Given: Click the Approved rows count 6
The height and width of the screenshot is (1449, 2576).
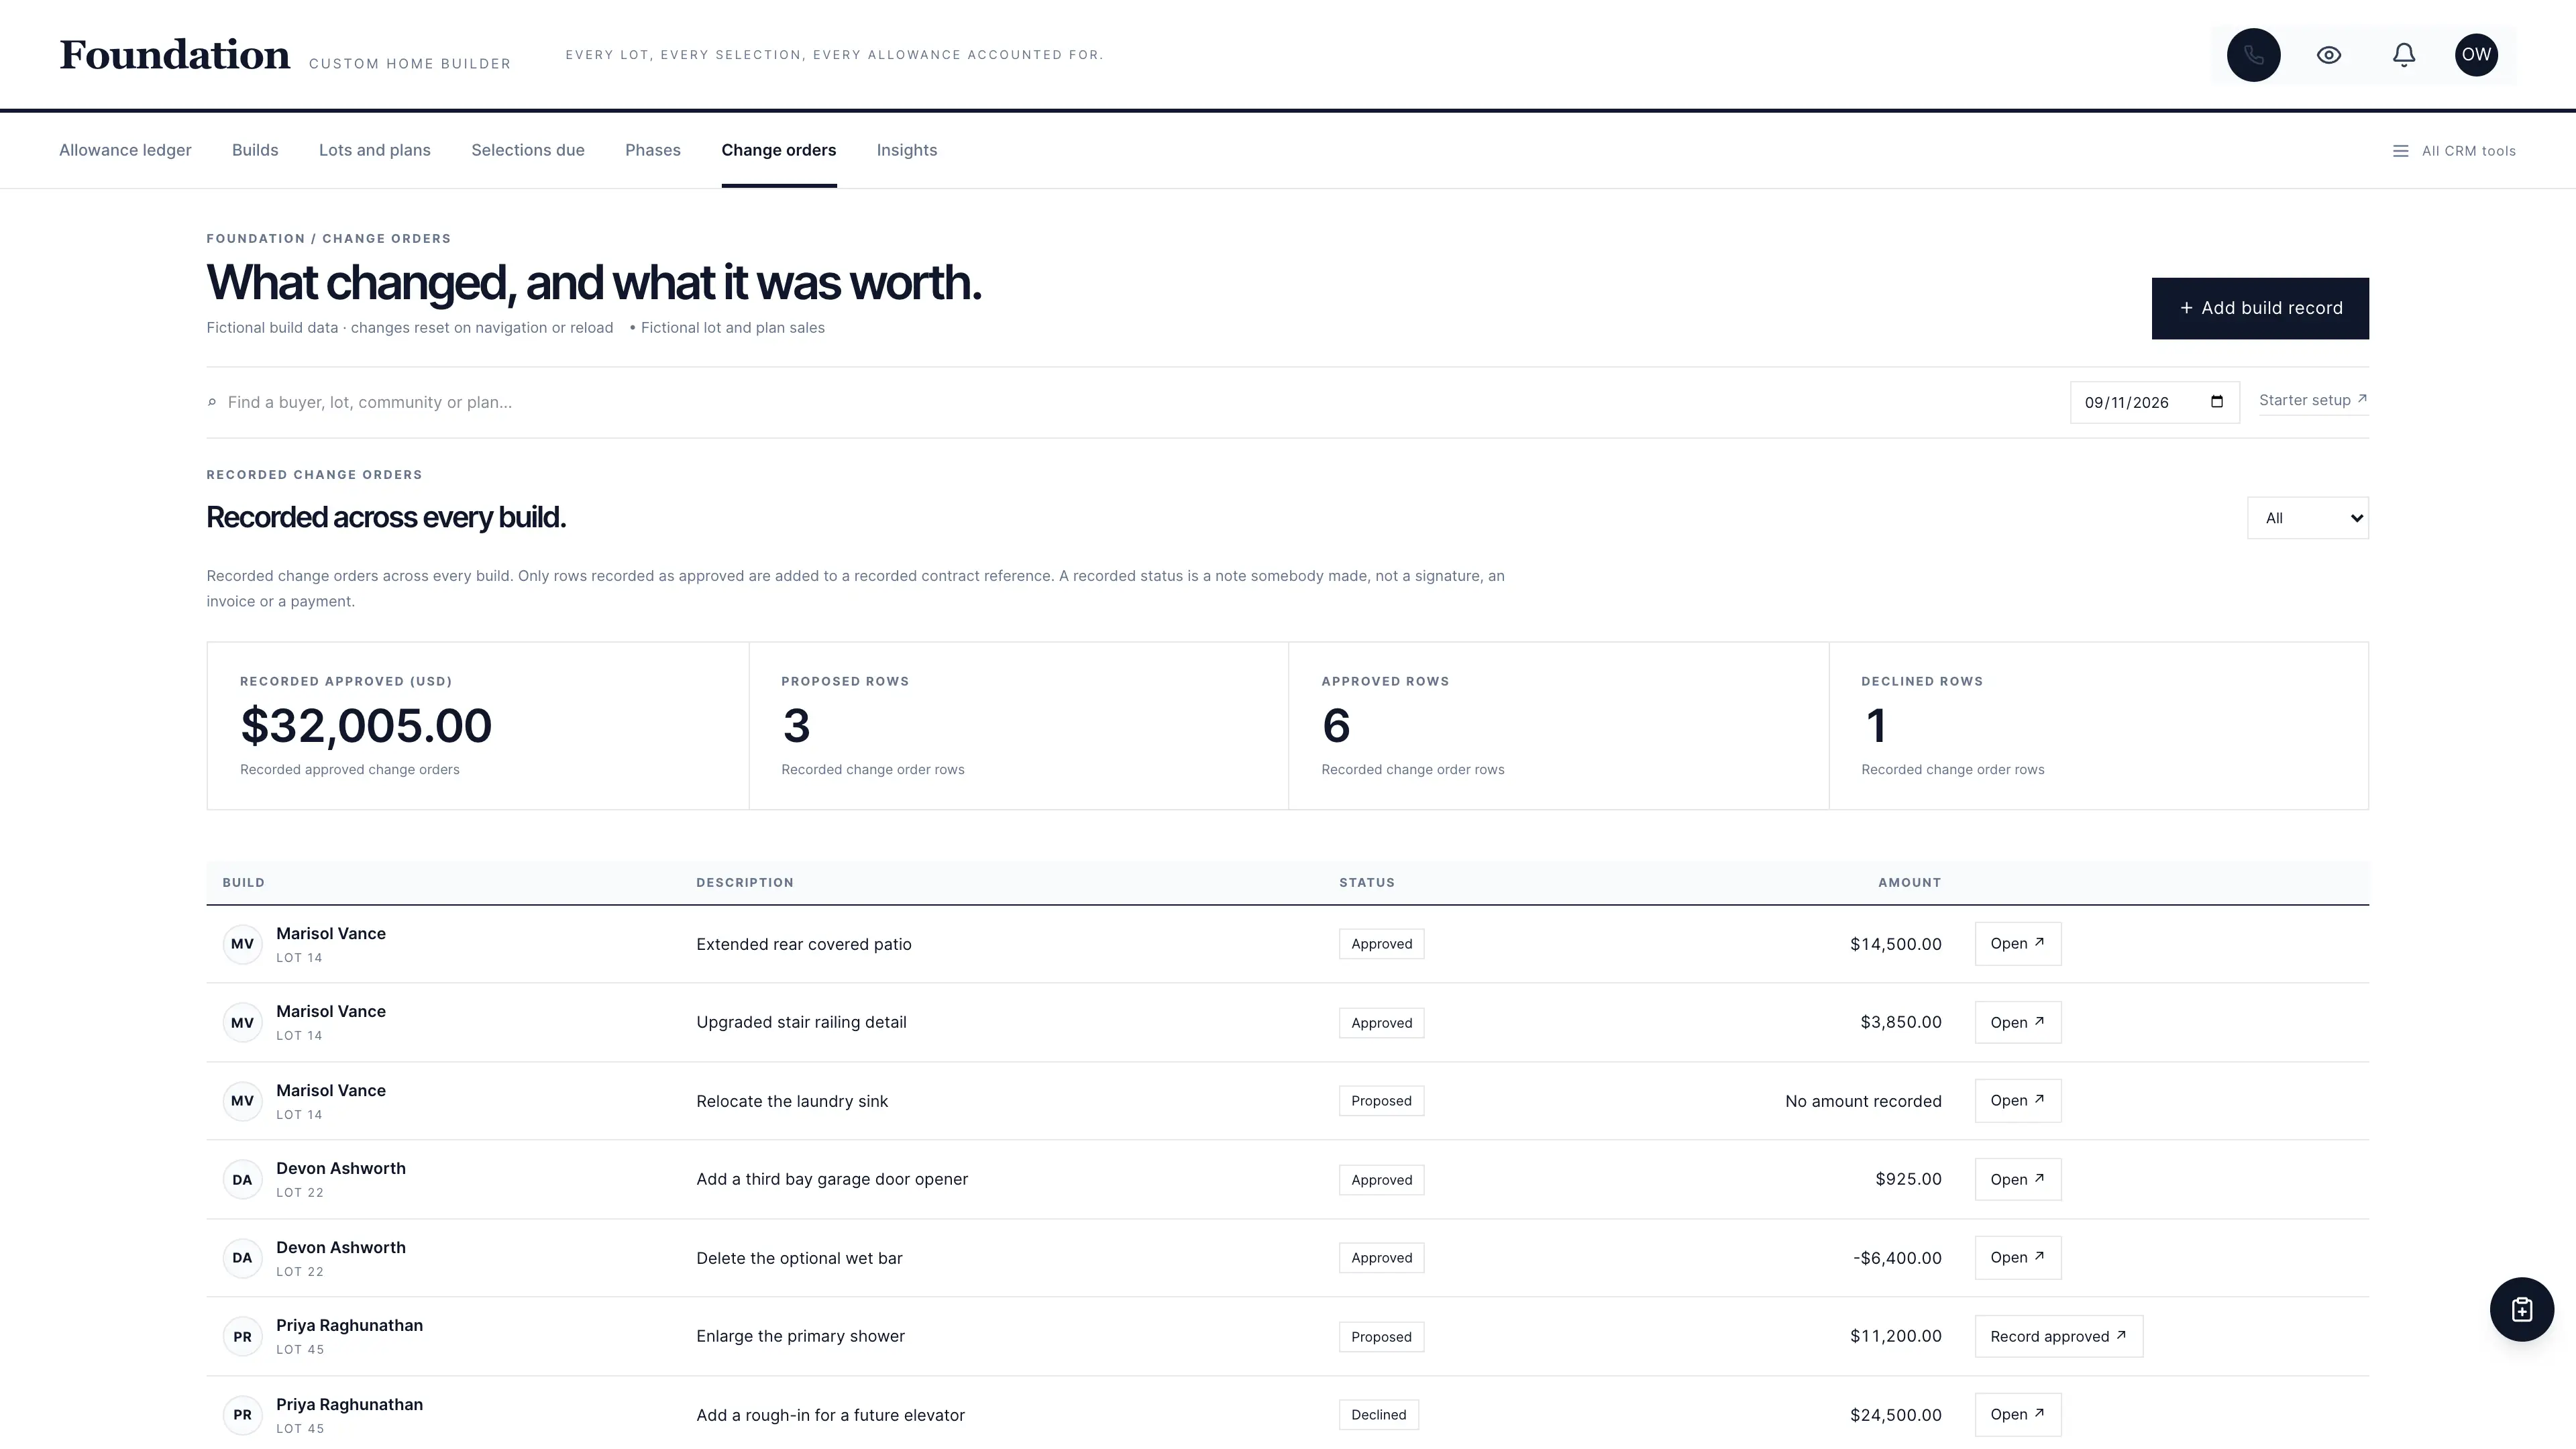Looking at the screenshot, I should (1336, 725).
